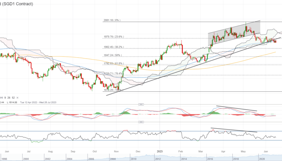
Task: Click the 1847.24 (50%) retracement label
Action: [x=112, y=55]
